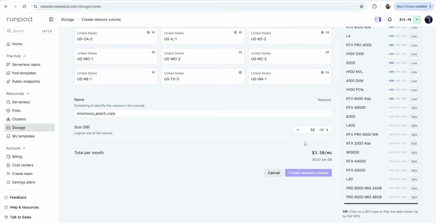Click the GPU list horizontal scrollbar
The width and height of the screenshot is (436, 223).
(381, 204)
